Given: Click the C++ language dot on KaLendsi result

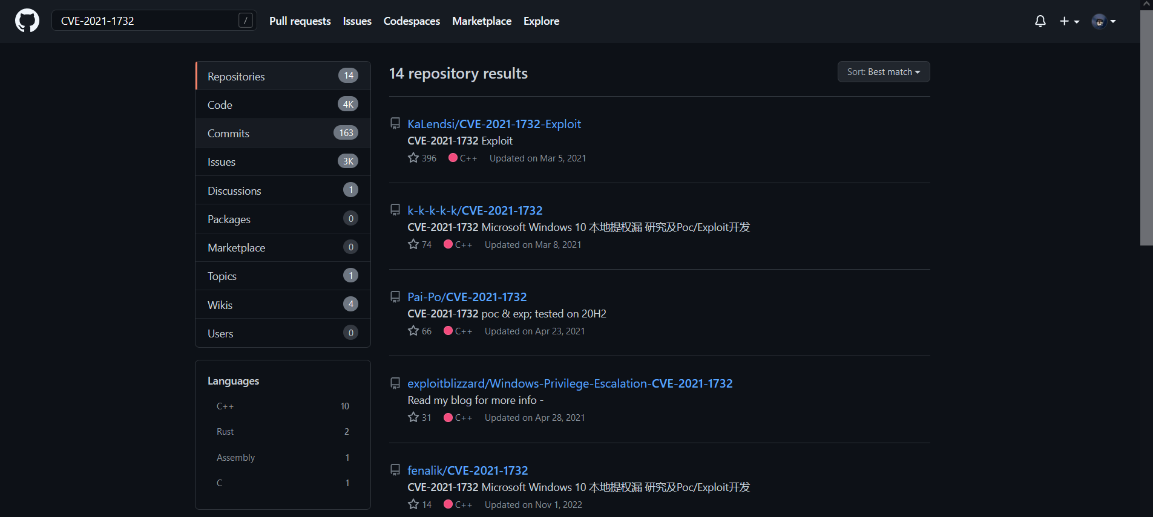Looking at the screenshot, I should click(453, 158).
